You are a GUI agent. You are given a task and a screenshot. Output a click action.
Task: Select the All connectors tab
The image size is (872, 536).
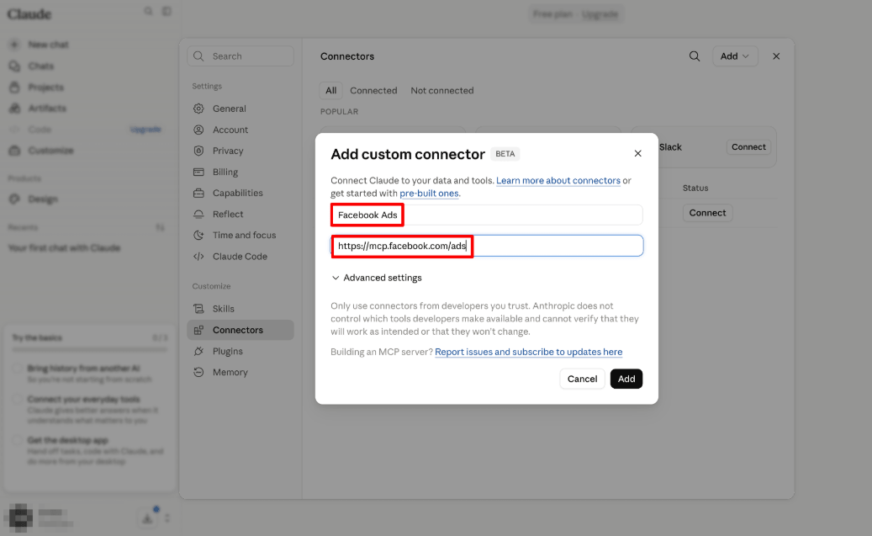(x=331, y=90)
